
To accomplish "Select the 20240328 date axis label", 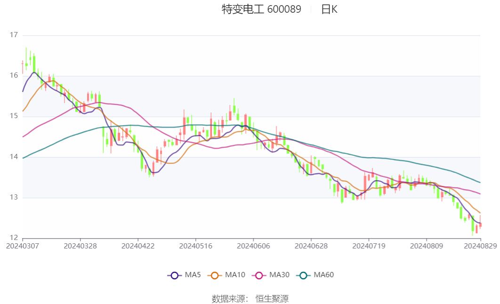I will (x=80, y=246).
